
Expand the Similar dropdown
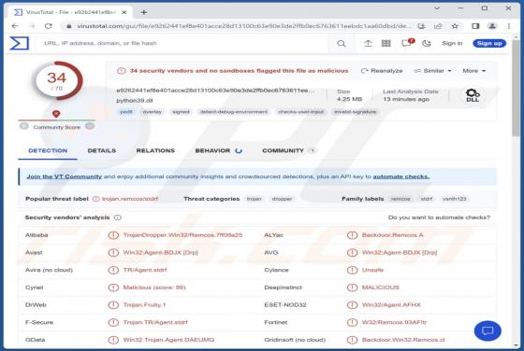[432, 71]
